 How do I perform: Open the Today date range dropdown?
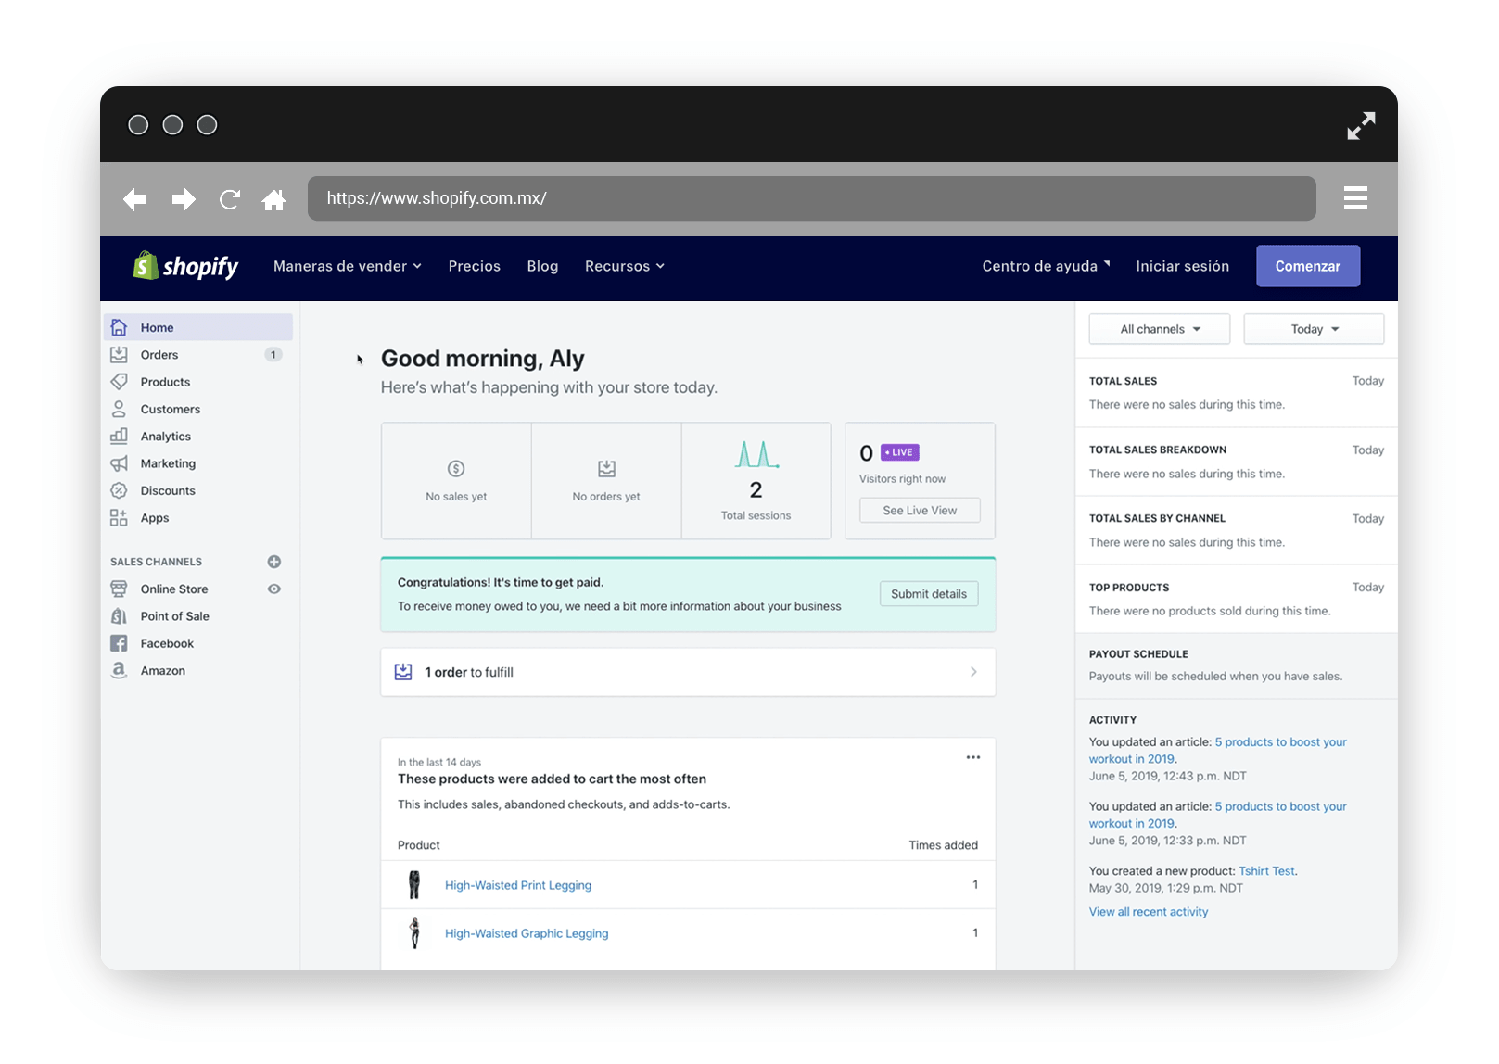1314,329
